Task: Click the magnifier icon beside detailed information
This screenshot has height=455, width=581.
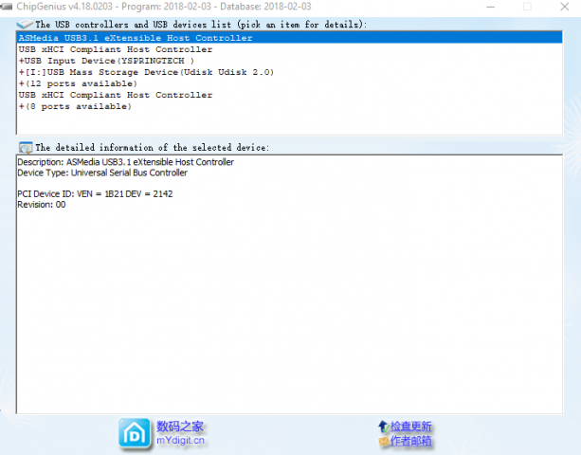Action: tap(26, 148)
